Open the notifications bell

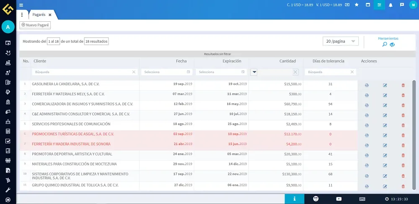(x=391, y=5)
